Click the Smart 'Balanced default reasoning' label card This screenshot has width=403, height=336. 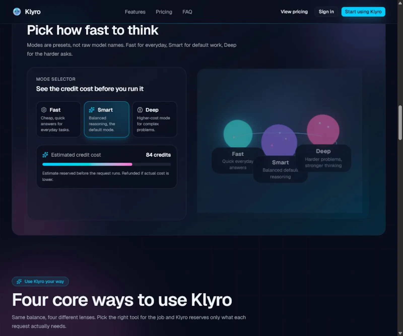(x=280, y=169)
